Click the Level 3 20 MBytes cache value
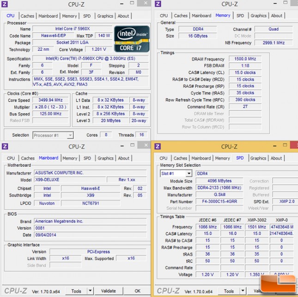 (x=110, y=121)
